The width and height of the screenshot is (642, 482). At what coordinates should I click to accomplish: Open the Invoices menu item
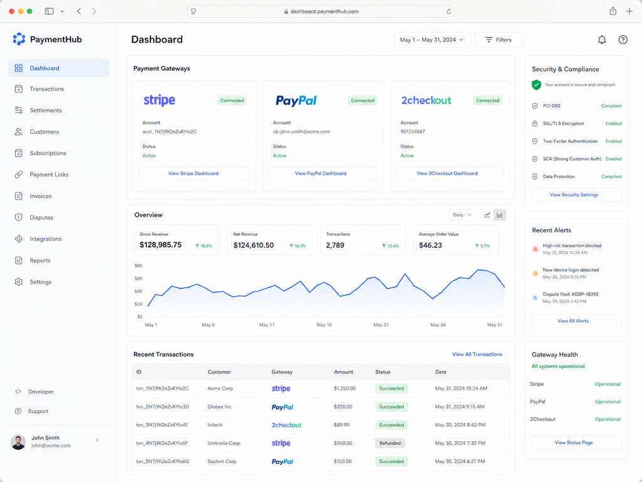click(58, 196)
